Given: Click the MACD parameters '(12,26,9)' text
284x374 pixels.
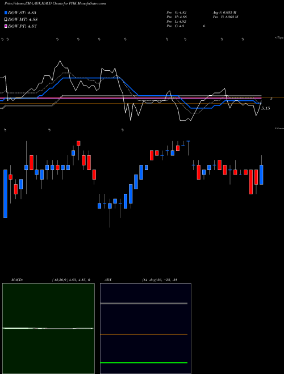Looking at the screenshot, I should tap(60, 280).
